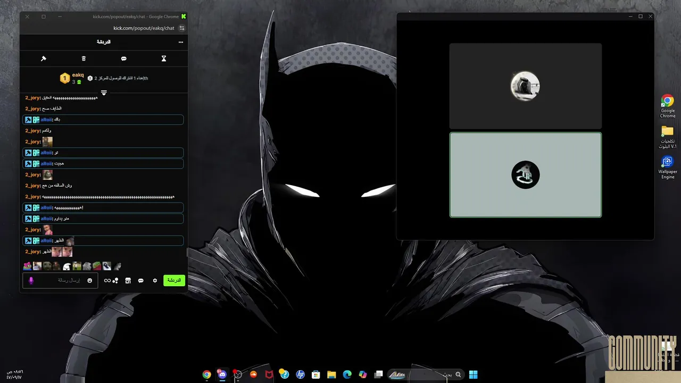Click the trash can icon in chat toolbar
Viewport: 681px width, 383px height.
[x=84, y=59]
